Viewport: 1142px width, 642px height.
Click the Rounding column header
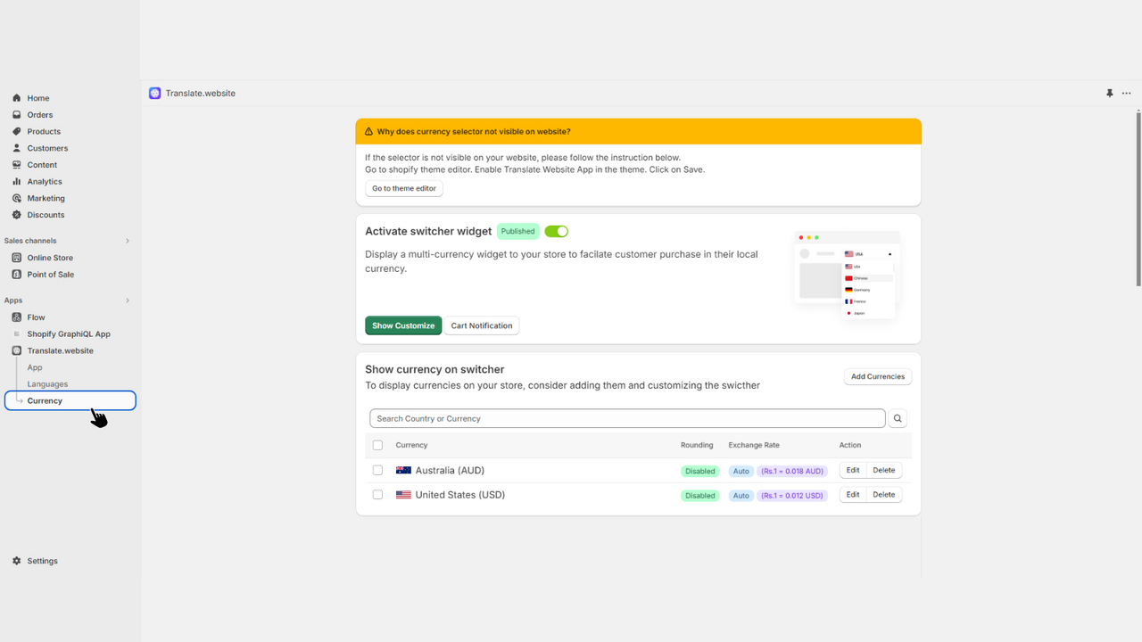point(697,445)
